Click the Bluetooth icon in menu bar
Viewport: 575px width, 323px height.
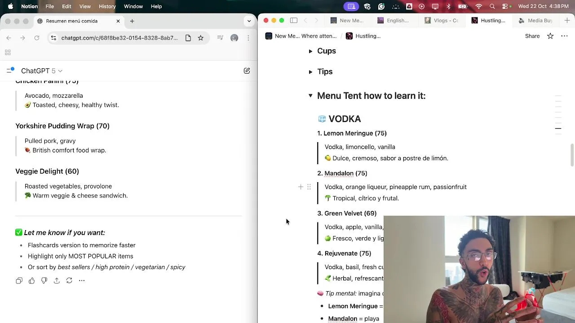click(448, 6)
